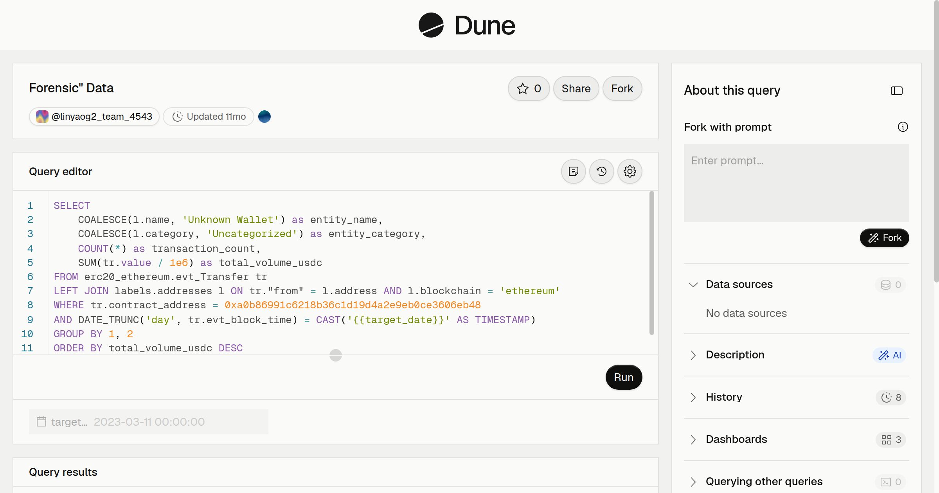Viewport: 939px width, 493px height.
Task: Click the Dune logo icon
Action: [x=431, y=25]
